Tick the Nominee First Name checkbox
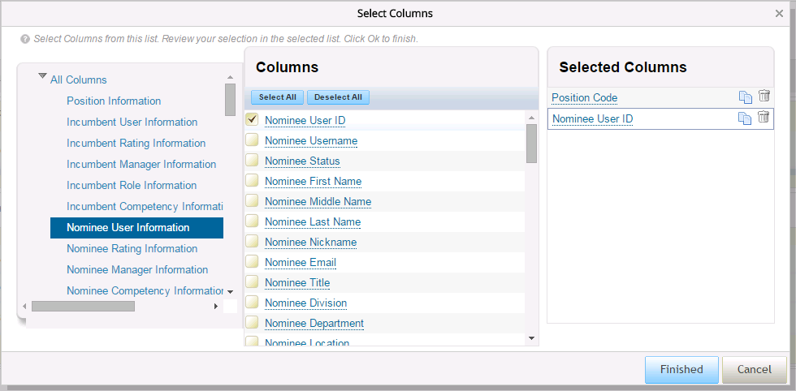 click(x=253, y=180)
